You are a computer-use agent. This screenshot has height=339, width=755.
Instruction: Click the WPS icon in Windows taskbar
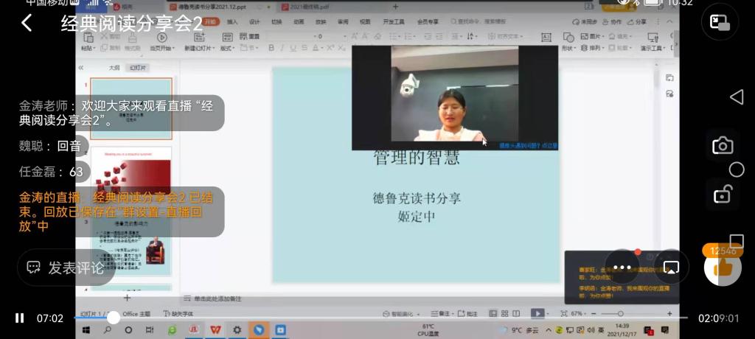[x=215, y=329]
